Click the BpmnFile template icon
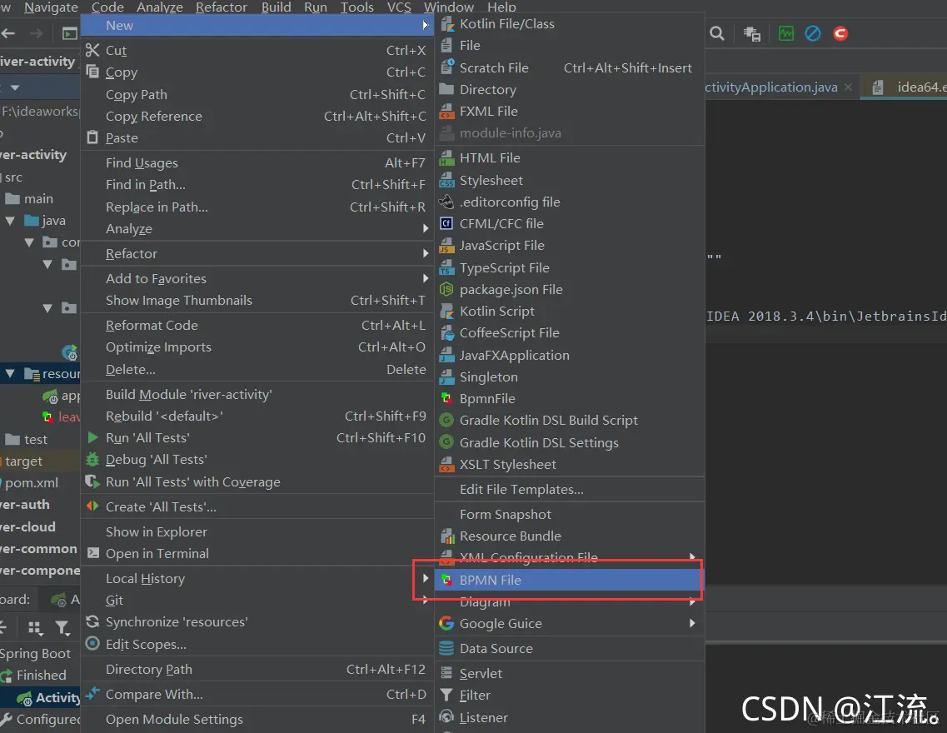947x733 pixels. tap(447, 398)
